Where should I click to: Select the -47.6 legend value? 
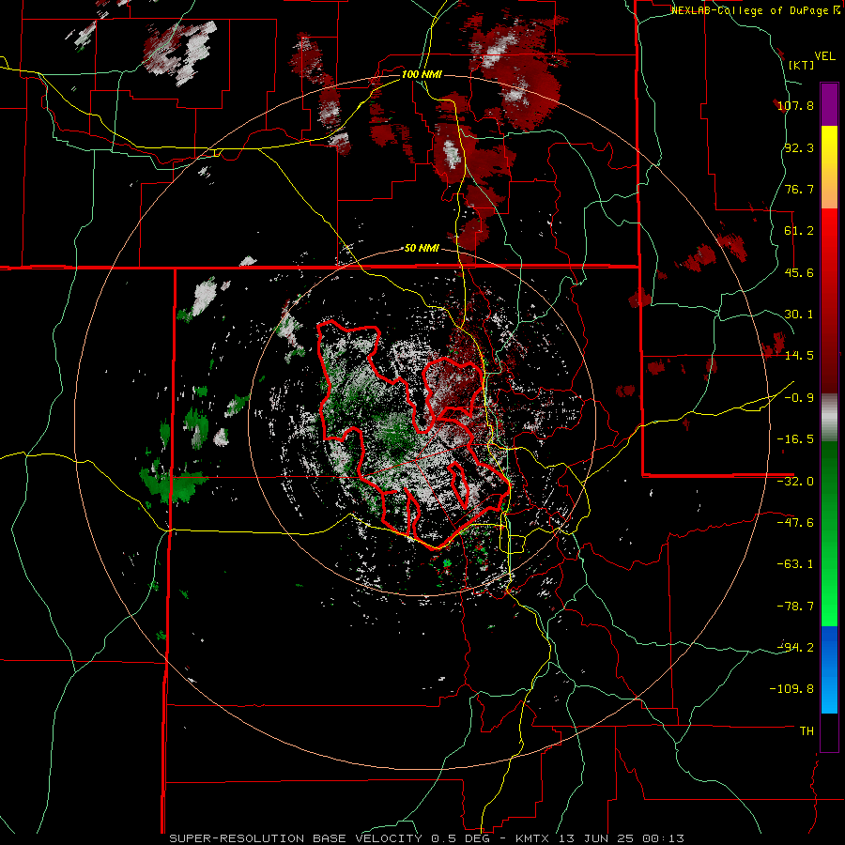(x=795, y=523)
